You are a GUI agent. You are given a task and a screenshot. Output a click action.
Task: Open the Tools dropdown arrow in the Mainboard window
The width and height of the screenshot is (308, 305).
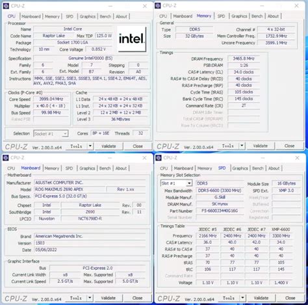pyautogui.click(x=90, y=298)
